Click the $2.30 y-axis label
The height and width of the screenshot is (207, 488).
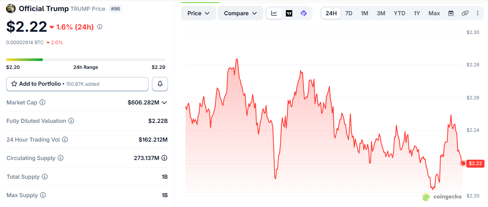(x=473, y=32)
